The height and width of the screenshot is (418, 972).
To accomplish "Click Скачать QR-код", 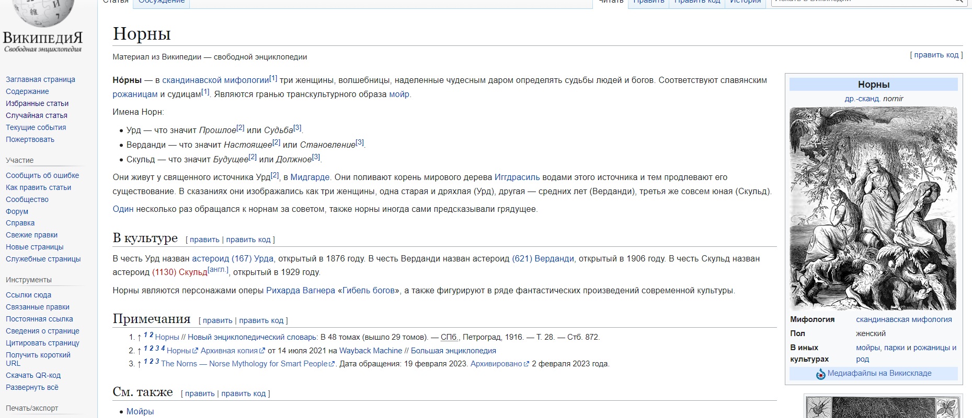I will click(33, 375).
